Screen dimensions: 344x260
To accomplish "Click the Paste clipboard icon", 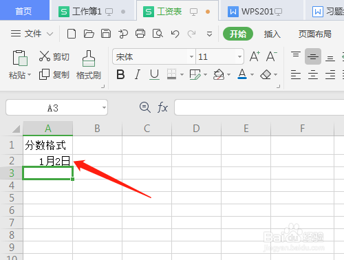I will tap(20, 58).
